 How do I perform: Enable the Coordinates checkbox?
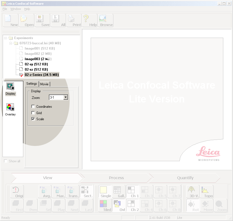(33, 107)
